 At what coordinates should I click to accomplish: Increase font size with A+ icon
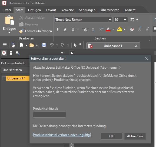click(x=140, y=29)
